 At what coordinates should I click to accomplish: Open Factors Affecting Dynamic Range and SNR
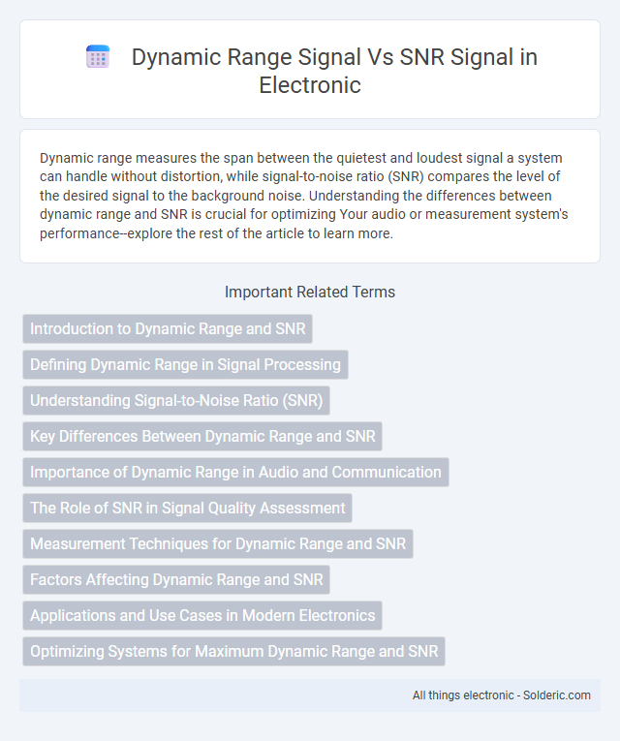pyautogui.click(x=176, y=580)
